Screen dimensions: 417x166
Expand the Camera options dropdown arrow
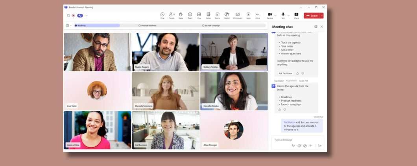coord(275,16)
